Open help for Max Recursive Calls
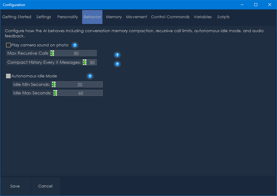277x196 pixels. 117,55
